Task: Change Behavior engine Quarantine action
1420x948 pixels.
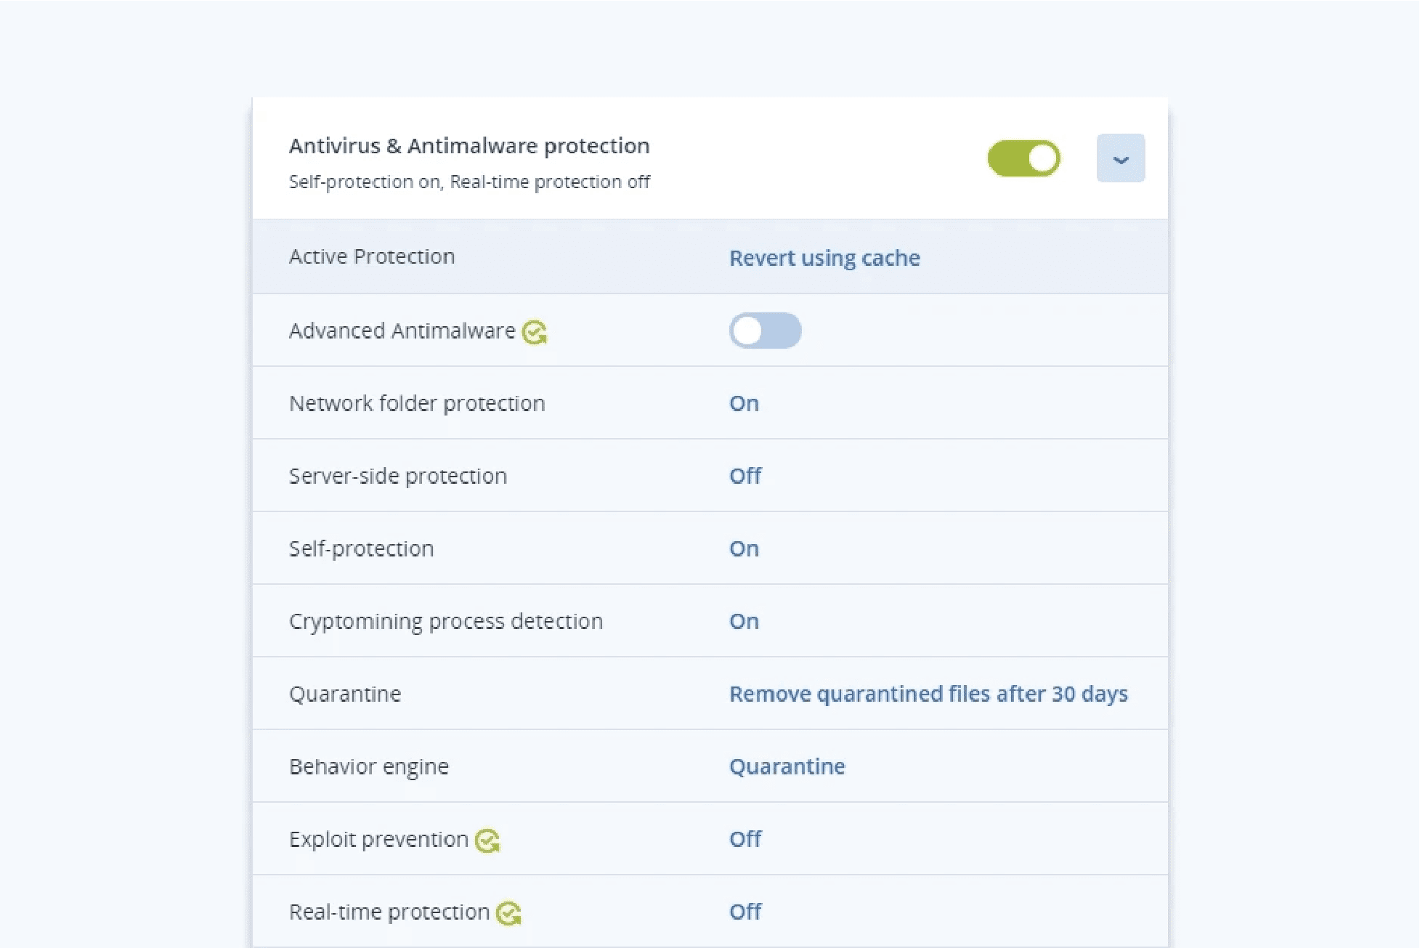Action: coord(787,766)
